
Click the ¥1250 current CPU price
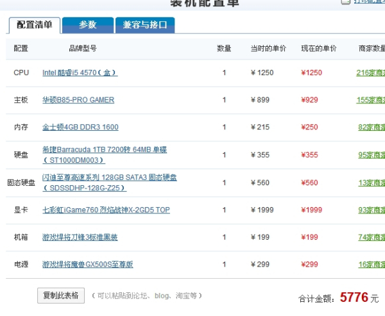pos(311,72)
